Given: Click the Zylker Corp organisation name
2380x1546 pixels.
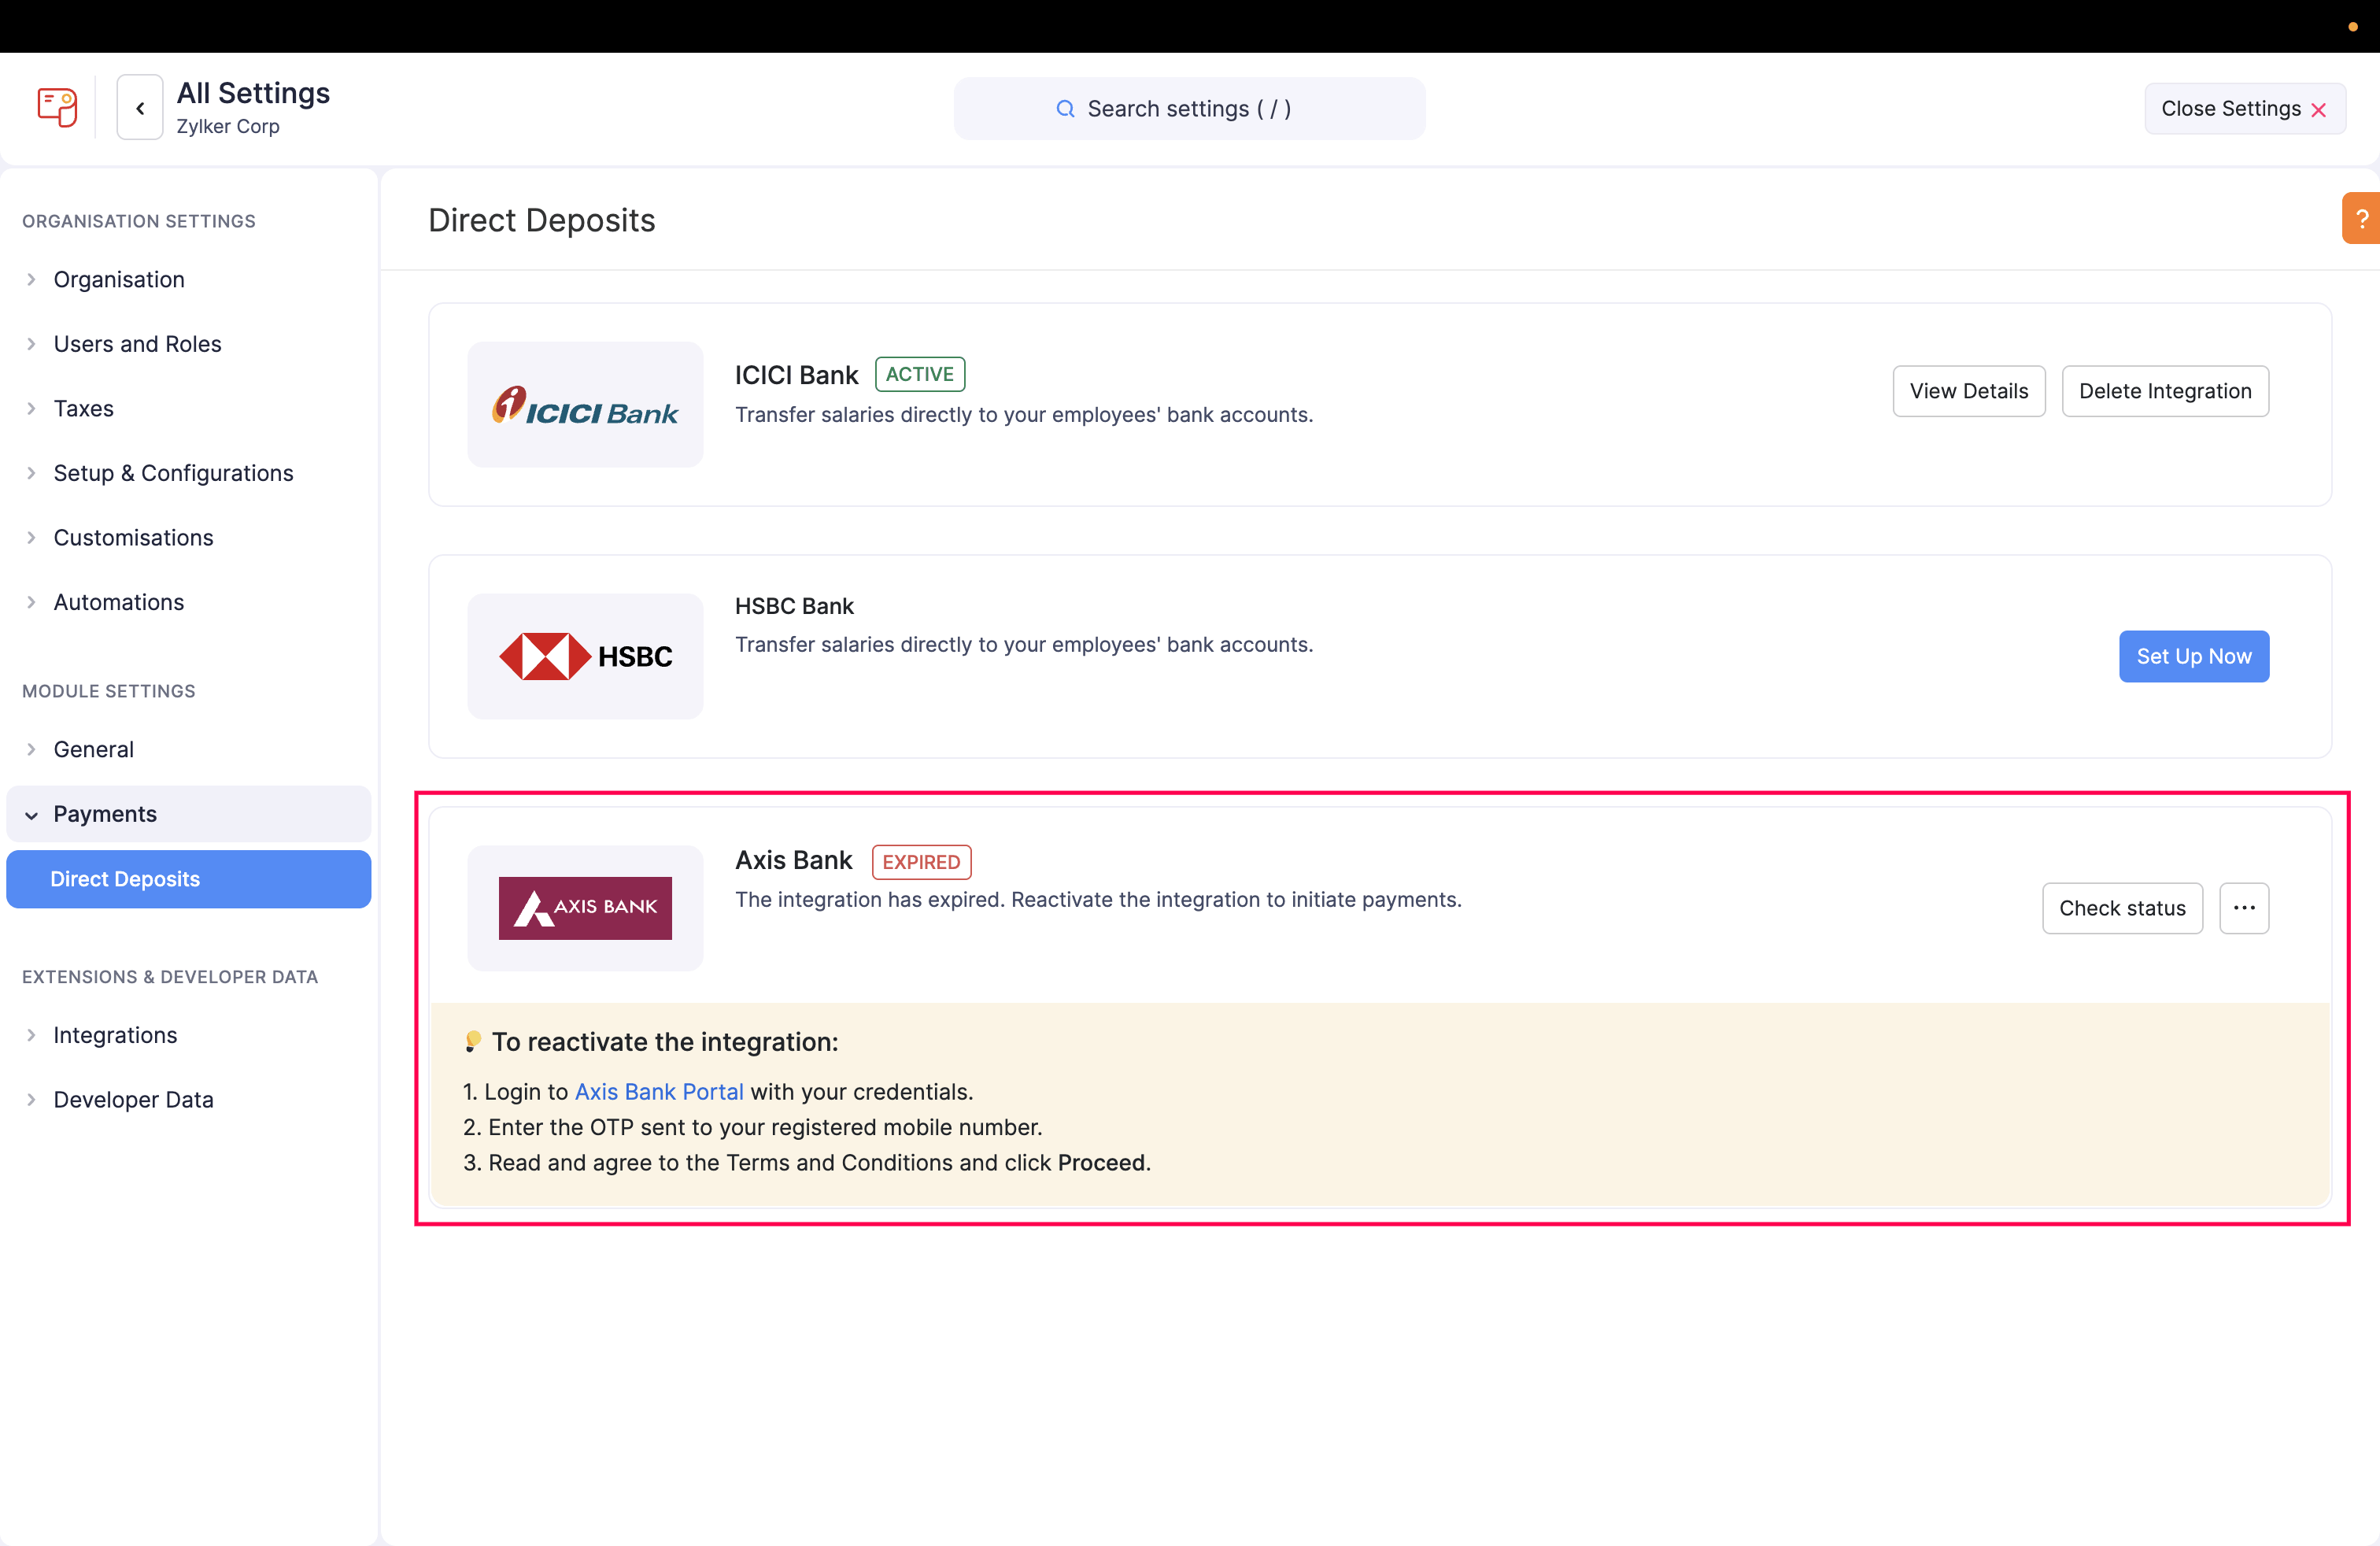Looking at the screenshot, I should click(228, 126).
